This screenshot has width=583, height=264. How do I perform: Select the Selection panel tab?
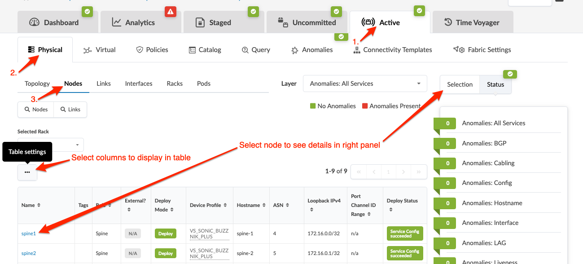tap(460, 84)
